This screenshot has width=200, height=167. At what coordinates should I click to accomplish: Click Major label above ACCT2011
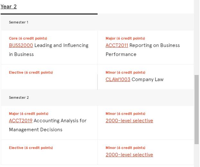(x=125, y=38)
